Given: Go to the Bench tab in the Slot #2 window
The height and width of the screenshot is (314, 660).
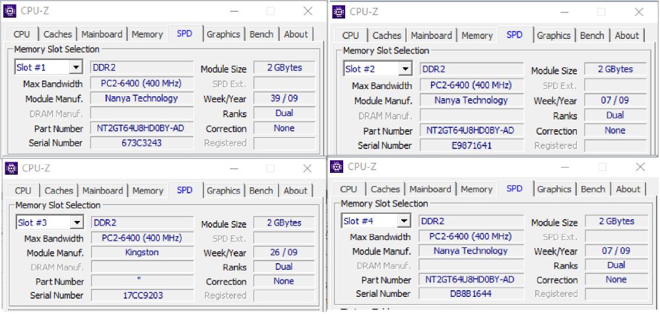Looking at the screenshot, I should tap(592, 36).
